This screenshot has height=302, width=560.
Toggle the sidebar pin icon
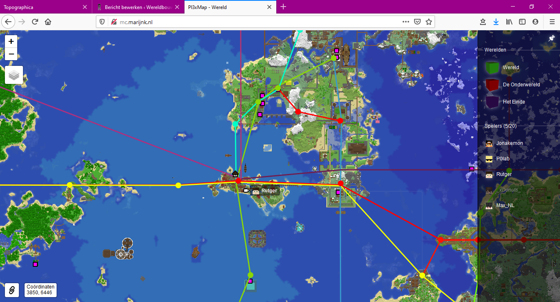551,38
